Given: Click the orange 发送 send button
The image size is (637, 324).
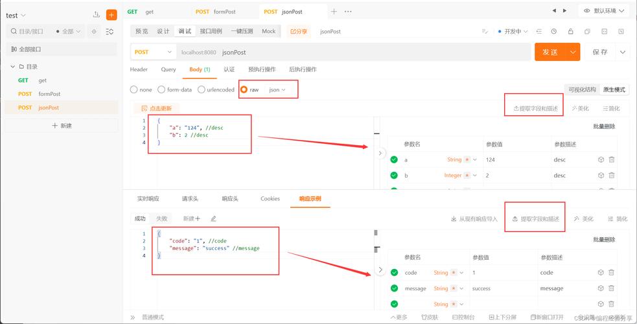Looking at the screenshot, I should 550,52.
